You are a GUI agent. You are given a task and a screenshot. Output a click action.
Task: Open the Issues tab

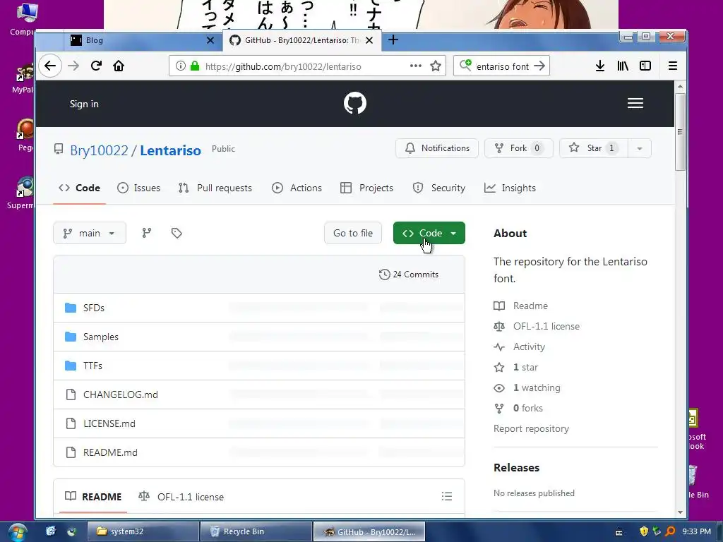(x=139, y=188)
